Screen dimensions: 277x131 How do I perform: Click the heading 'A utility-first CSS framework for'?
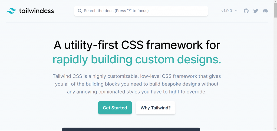[137, 45]
